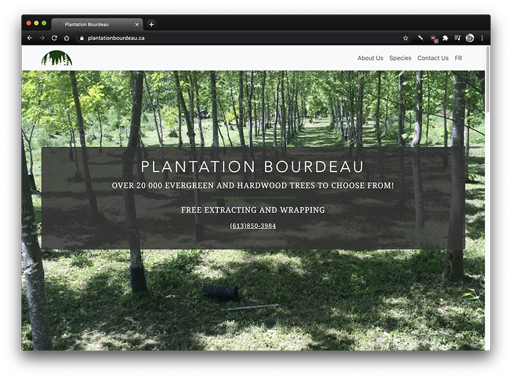
Task: Open the Contact Us page
Action: coord(433,58)
